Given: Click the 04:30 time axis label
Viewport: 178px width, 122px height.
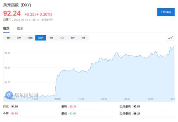Looking at the screenshot, I should tap(127, 99).
